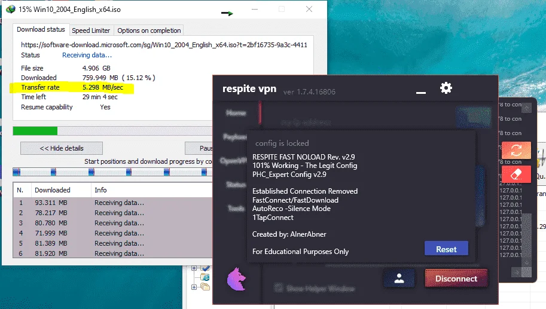Click version label 'ver 1.7.4.16806'

(x=309, y=92)
